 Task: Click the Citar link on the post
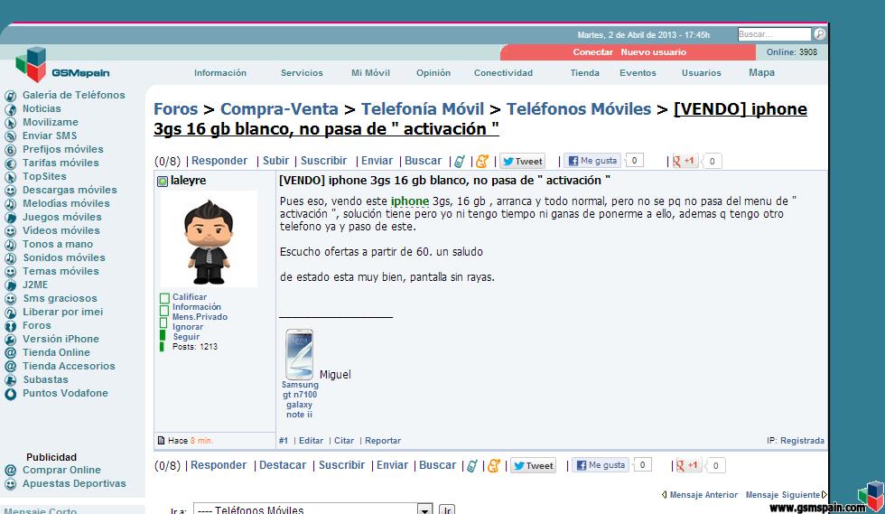click(344, 441)
